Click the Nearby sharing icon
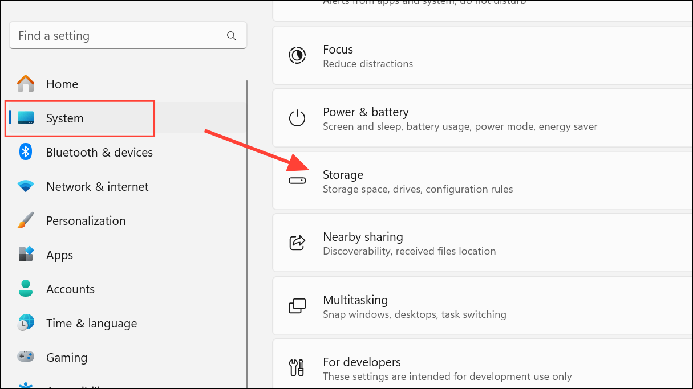This screenshot has width=693, height=389. coord(297,243)
